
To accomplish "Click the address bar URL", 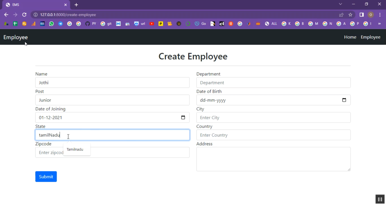I will (x=68, y=15).
